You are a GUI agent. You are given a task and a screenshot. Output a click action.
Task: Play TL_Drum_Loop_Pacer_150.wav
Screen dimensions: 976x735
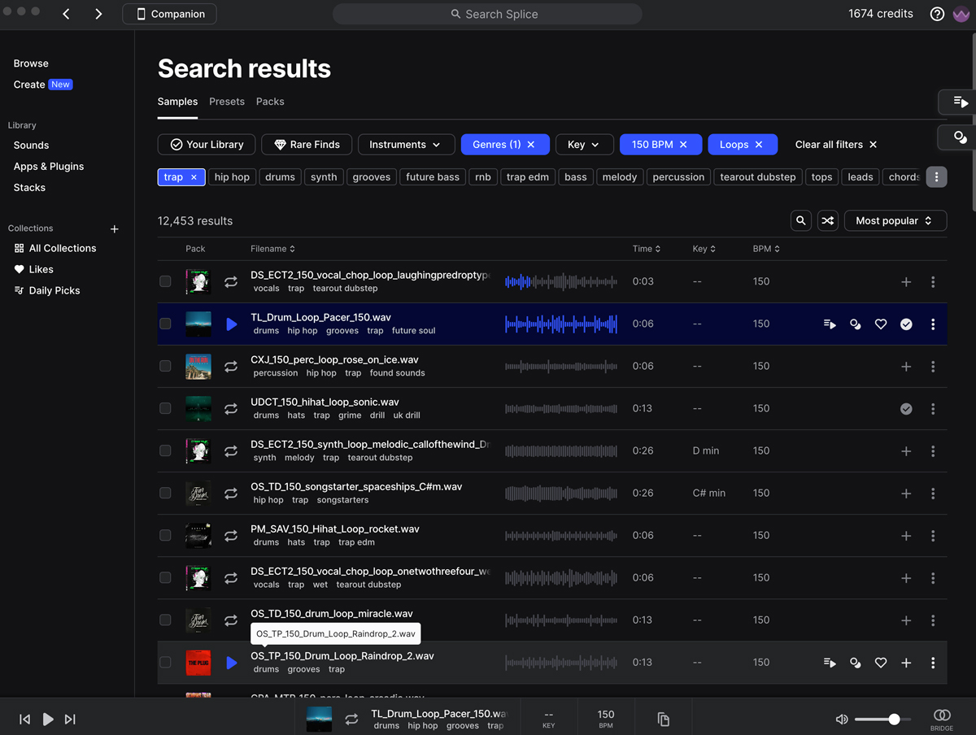232,324
